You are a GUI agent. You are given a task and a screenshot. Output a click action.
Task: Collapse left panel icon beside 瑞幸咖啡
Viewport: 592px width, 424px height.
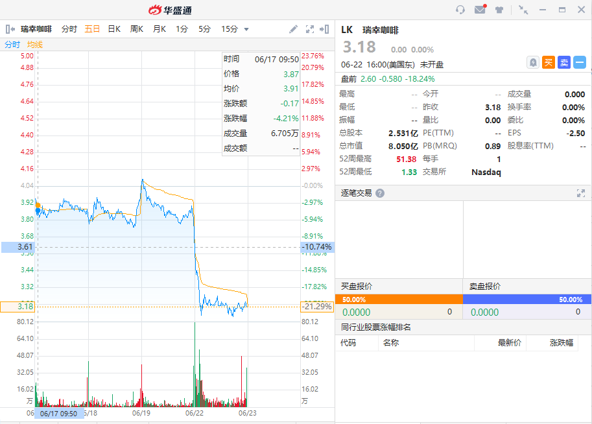(x=10, y=29)
